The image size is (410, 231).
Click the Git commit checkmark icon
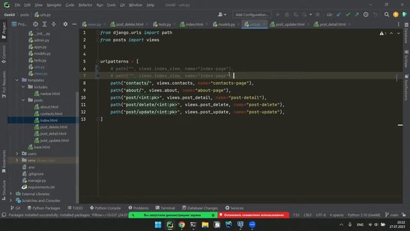tap(348, 15)
